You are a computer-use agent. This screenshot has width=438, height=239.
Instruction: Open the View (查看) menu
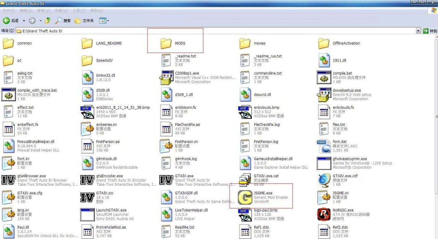43,11
